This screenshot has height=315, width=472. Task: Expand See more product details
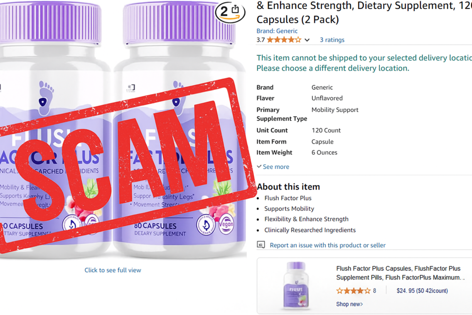[x=273, y=166]
